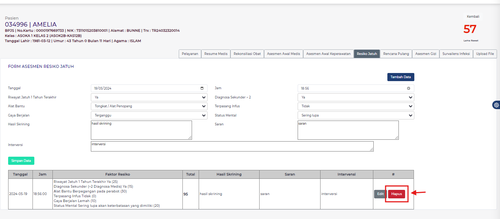Click the Kembali button
Screen dimensions: 500x219
click(473, 16)
